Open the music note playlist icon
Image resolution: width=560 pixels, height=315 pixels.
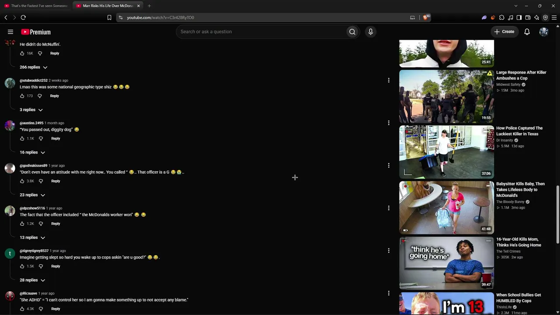511,17
